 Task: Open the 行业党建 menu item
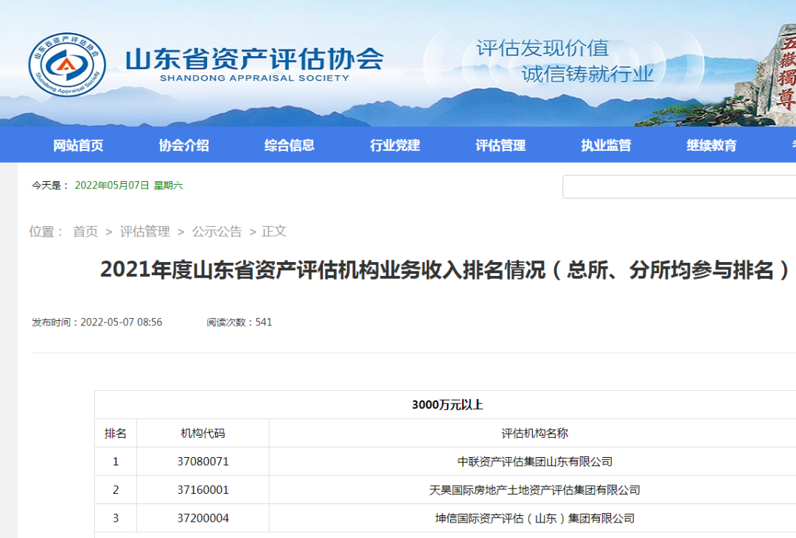click(x=395, y=146)
